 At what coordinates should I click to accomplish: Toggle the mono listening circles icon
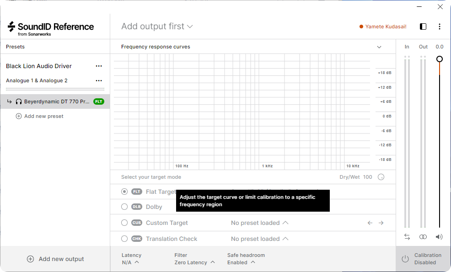coord(423,237)
